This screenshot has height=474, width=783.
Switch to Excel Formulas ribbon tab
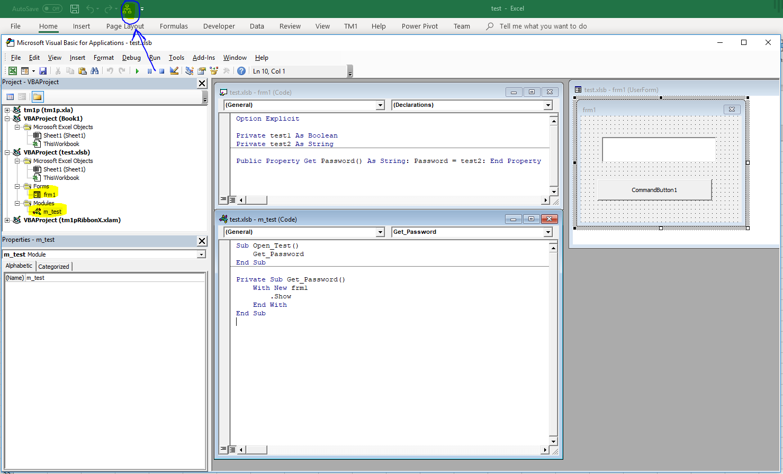[x=174, y=26]
